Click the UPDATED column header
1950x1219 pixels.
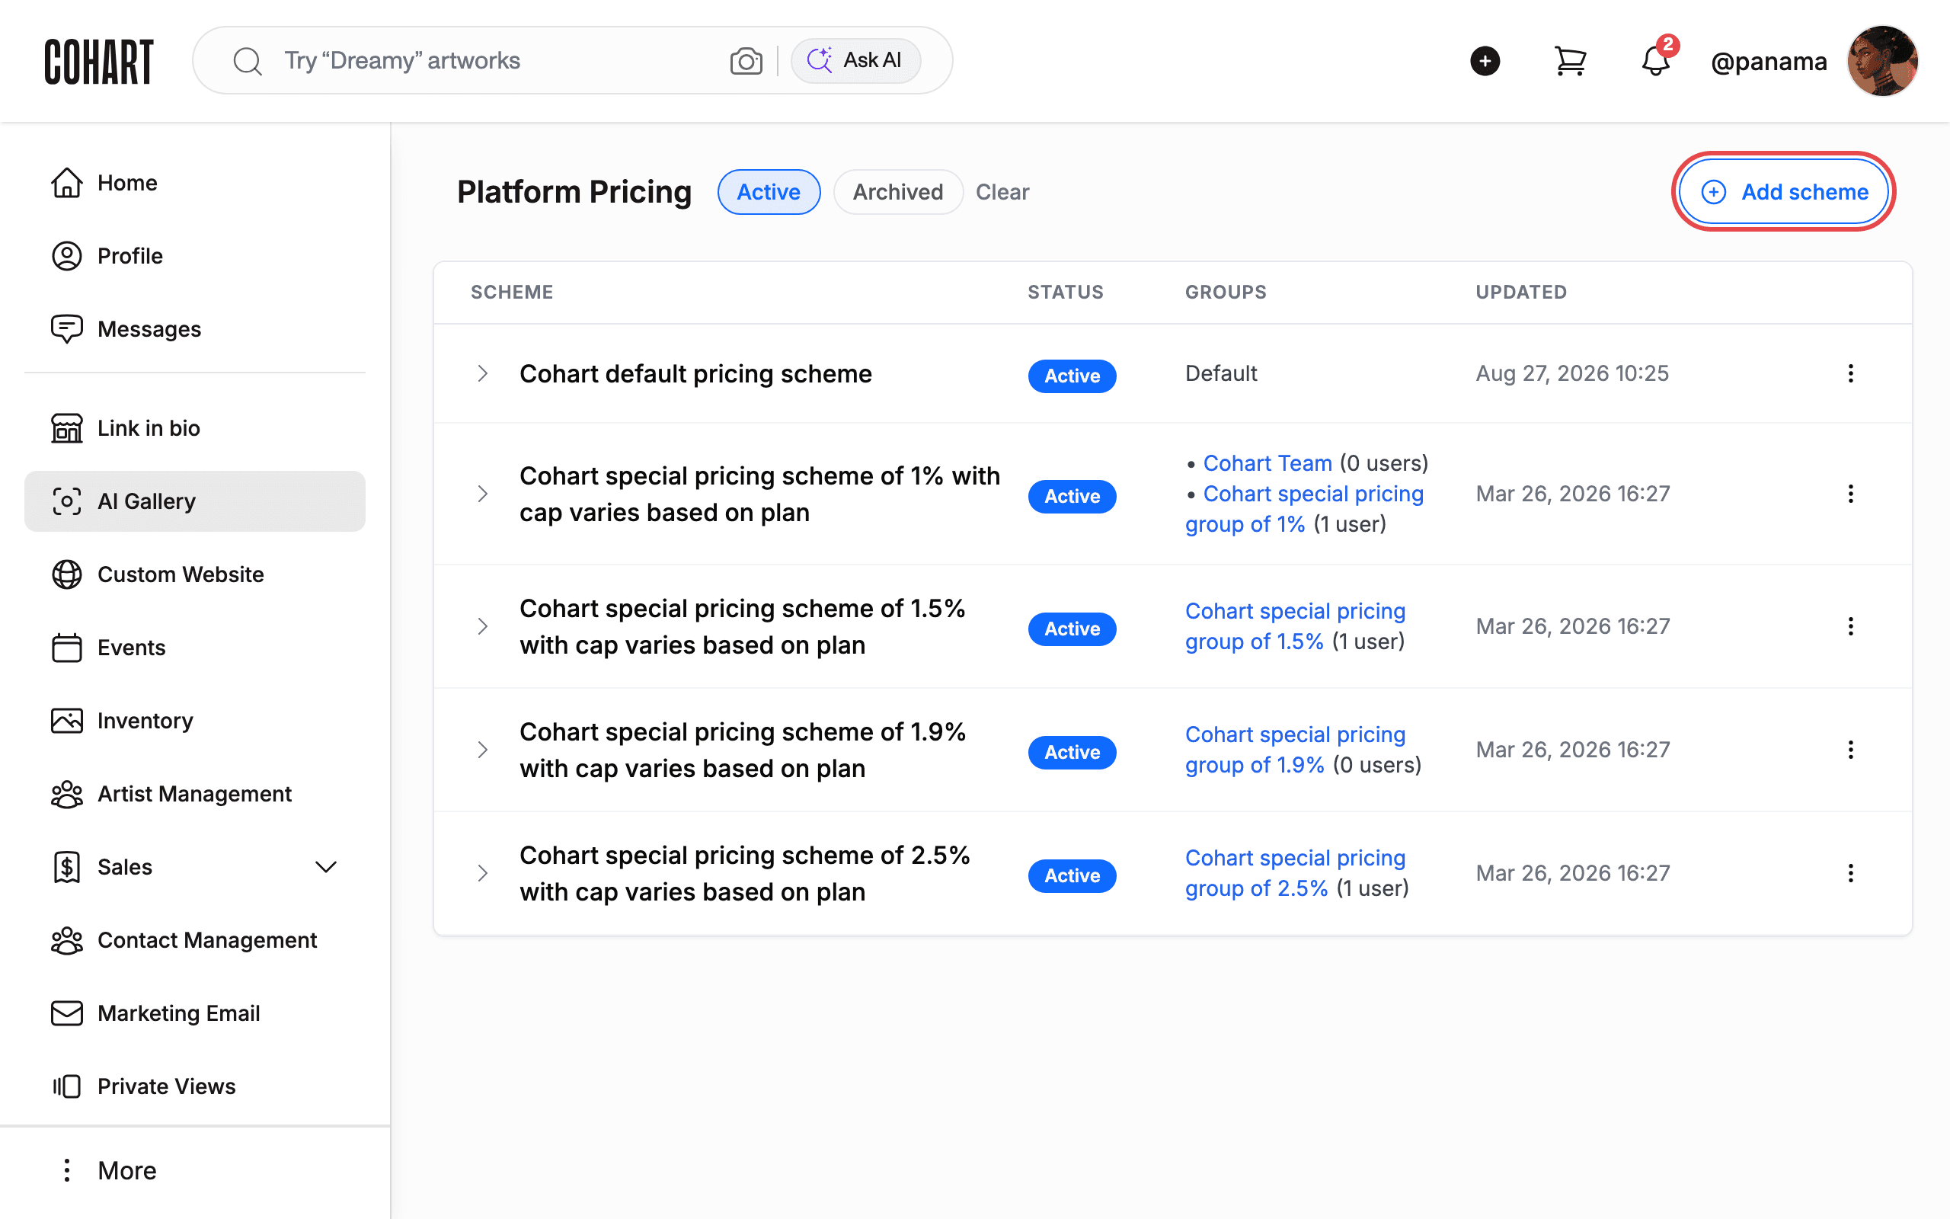click(x=1521, y=292)
